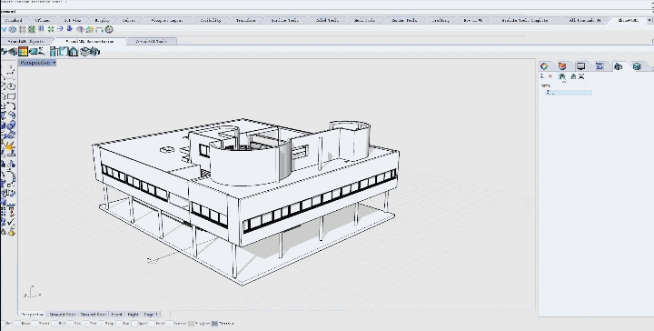This screenshot has height=331, width=654.
Task: Switch to the Front viewport tab
Action: tap(117, 314)
